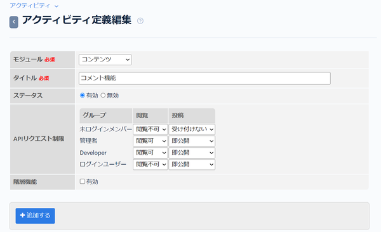Open the help question mark icon
This screenshot has height=232, width=381.
(x=140, y=21)
